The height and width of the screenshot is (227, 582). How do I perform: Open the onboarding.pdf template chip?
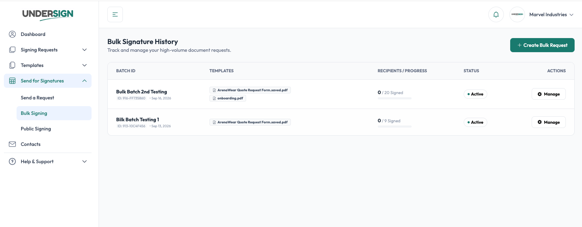228,98
